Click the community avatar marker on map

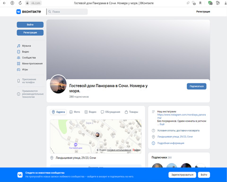[x=97, y=135]
